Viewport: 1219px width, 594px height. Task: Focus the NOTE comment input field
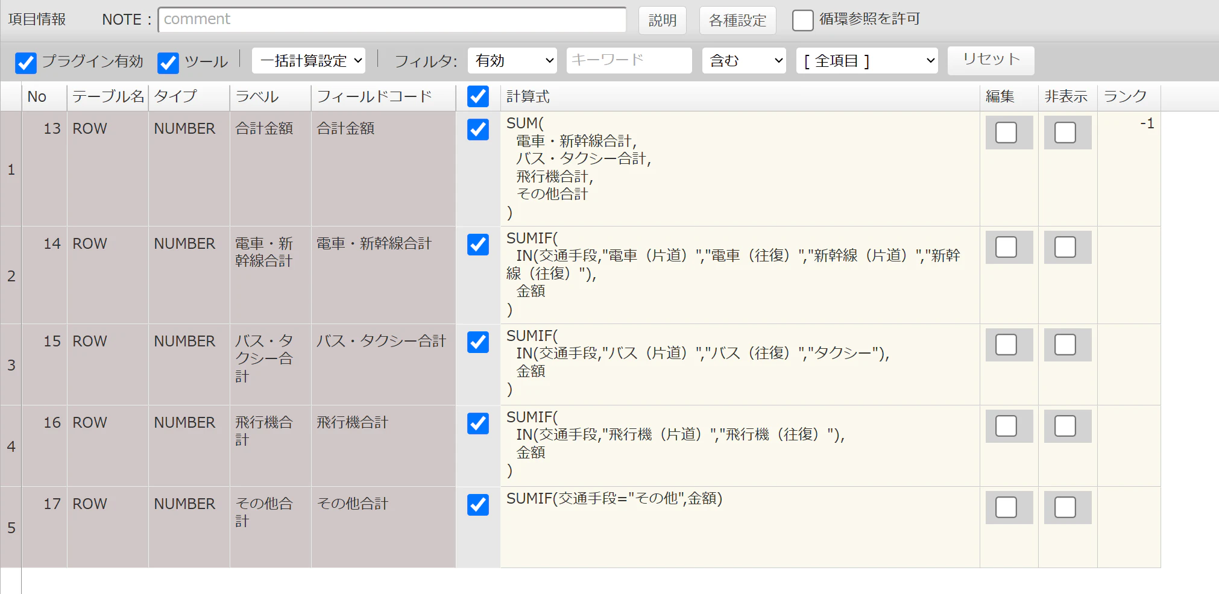(x=392, y=20)
